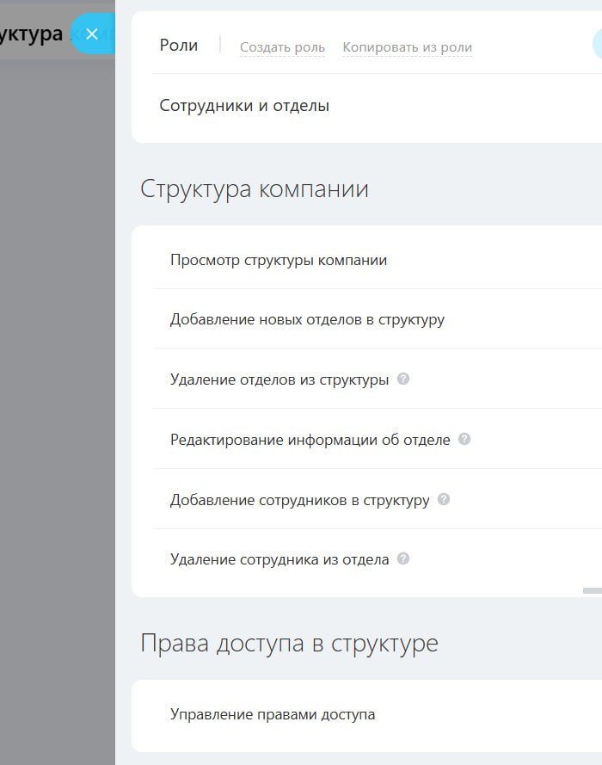602x765 pixels.
Task: Click the Создать роль link
Action: [x=282, y=47]
